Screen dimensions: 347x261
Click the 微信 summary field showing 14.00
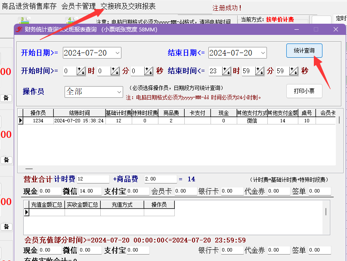90,191
